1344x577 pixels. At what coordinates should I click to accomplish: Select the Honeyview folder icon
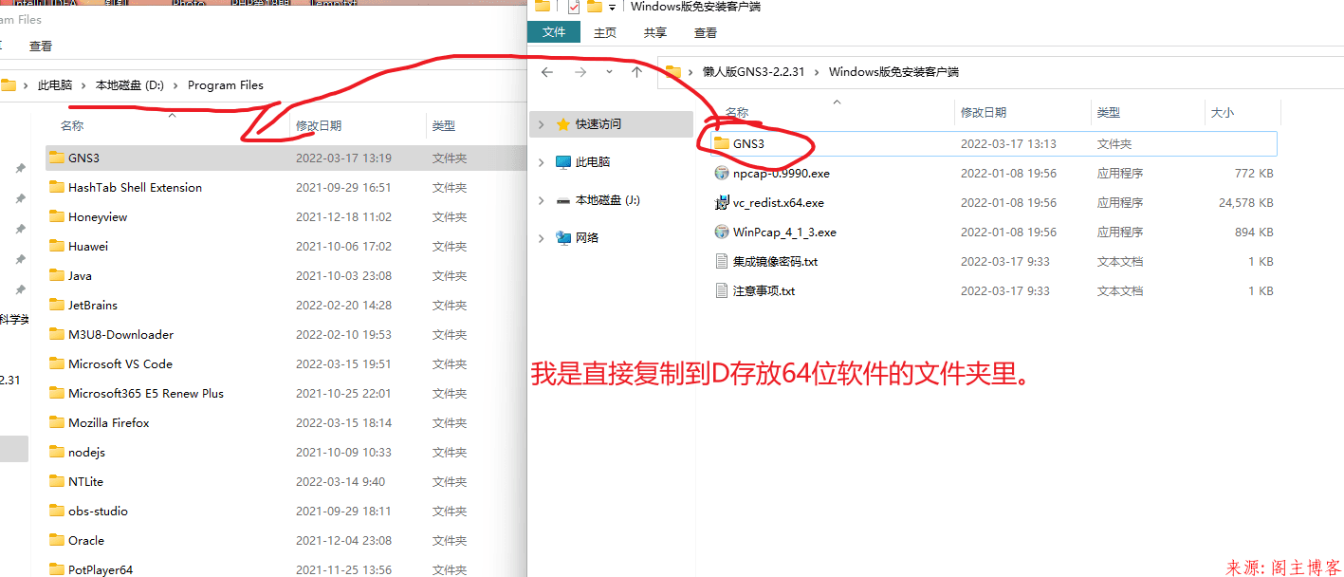56,216
